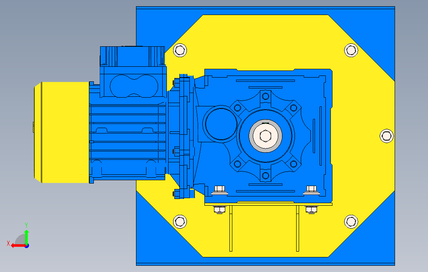Select the finned blue motor body
Image resolution: width=428 pixels, height=272 pixels.
coord(127,139)
